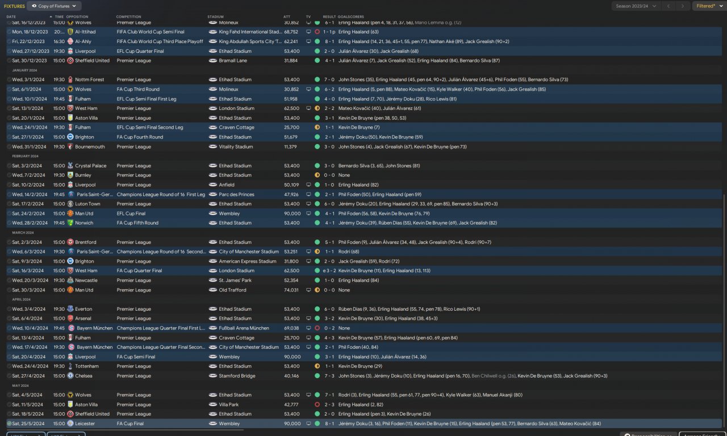Click the TV icon on the Al-Ahly row
The height and width of the screenshot is (436, 727).
[x=308, y=41]
